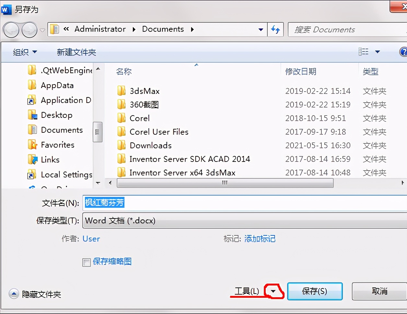This screenshot has height=314, width=407.
Task: Select the Downloads folder icon
Action: (122, 145)
